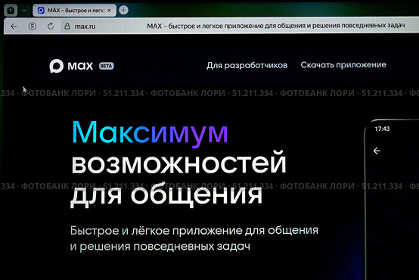Click the lock icon beside max.ru
This screenshot has width=419, height=280.
pos(67,26)
